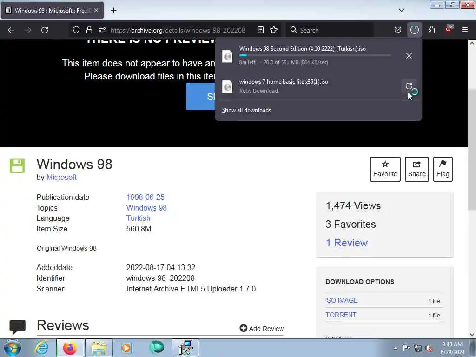Viewport: 476px width, 357px height.
Task: Select the 'windows-98_202208' identifier value
Action: 160,278
